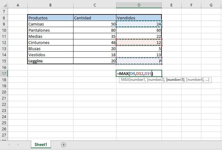Select column F header

(x=191, y=5)
